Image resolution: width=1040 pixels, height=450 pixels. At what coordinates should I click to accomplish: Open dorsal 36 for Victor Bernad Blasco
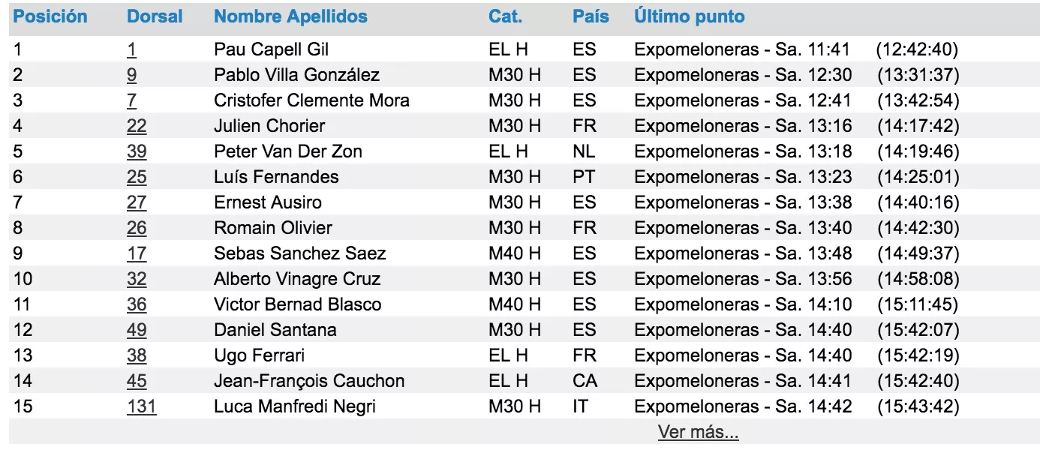(x=137, y=304)
